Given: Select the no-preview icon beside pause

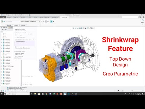Looking at the screenshot, I should click(x=44, y=21).
